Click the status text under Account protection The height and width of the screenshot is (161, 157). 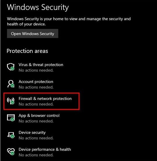pyautogui.click(x=36, y=87)
